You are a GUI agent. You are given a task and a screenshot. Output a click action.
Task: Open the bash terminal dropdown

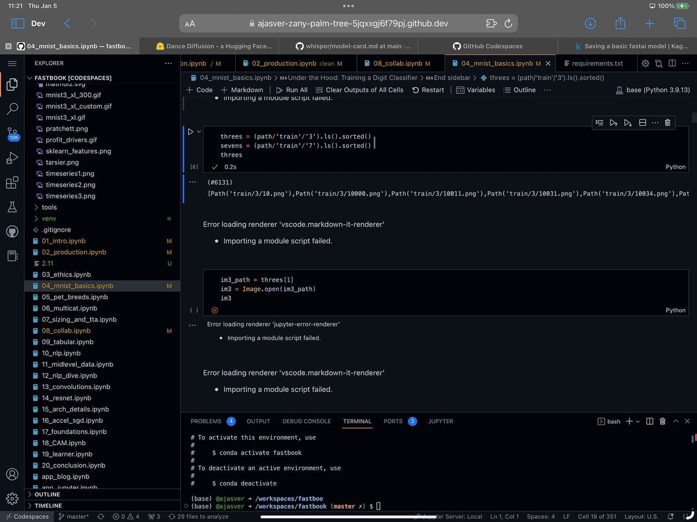pos(638,421)
